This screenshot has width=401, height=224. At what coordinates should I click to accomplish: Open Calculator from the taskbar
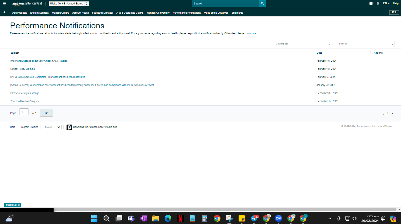click(x=205, y=218)
